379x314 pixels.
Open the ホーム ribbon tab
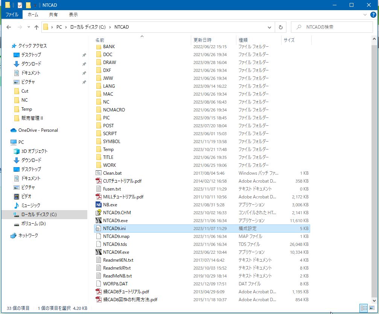pyautogui.click(x=33, y=15)
